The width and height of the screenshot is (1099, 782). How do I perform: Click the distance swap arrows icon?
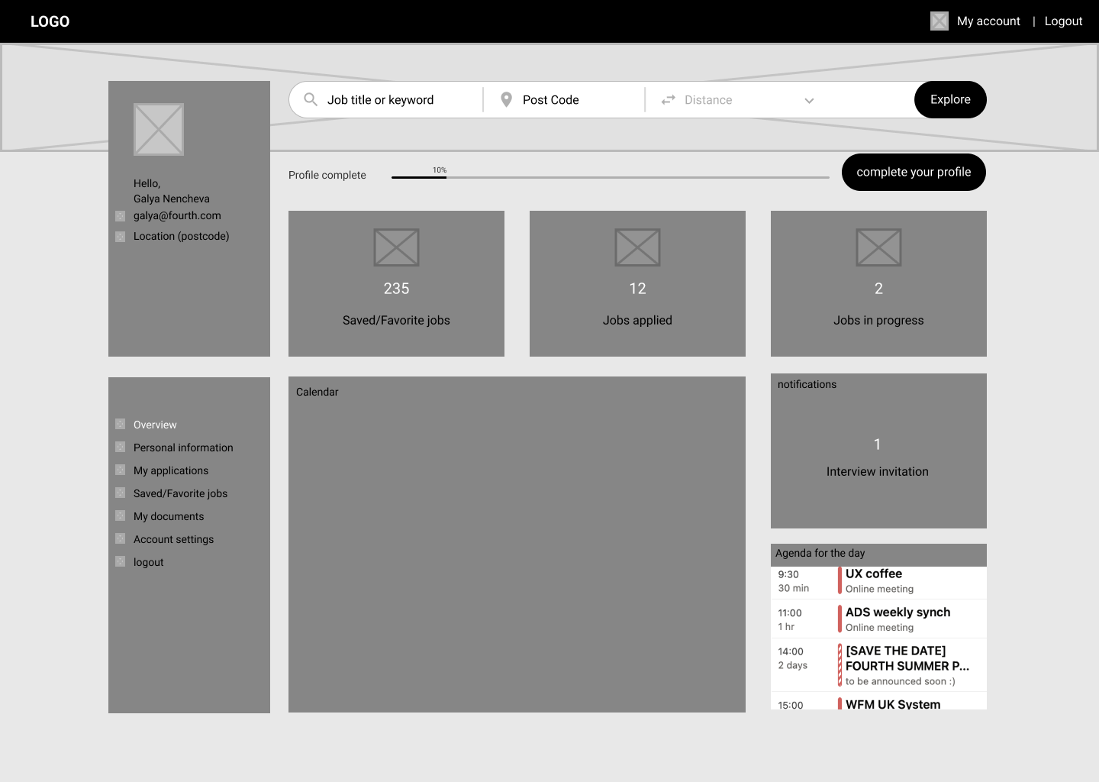point(668,99)
